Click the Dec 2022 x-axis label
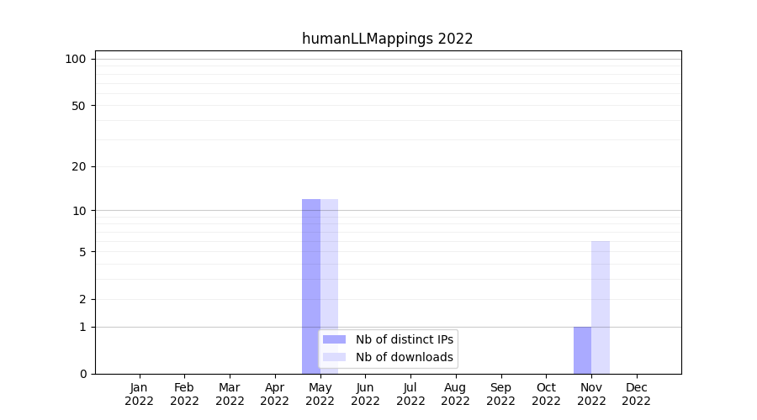The height and width of the screenshot is (420, 757). pos(636,394)
